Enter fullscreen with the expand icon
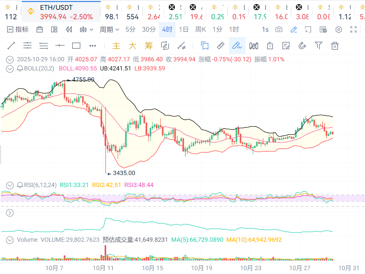365x274 pixels. point(353,30)
